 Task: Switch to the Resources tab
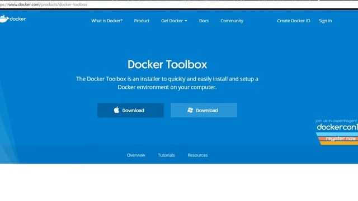point(197,155)
